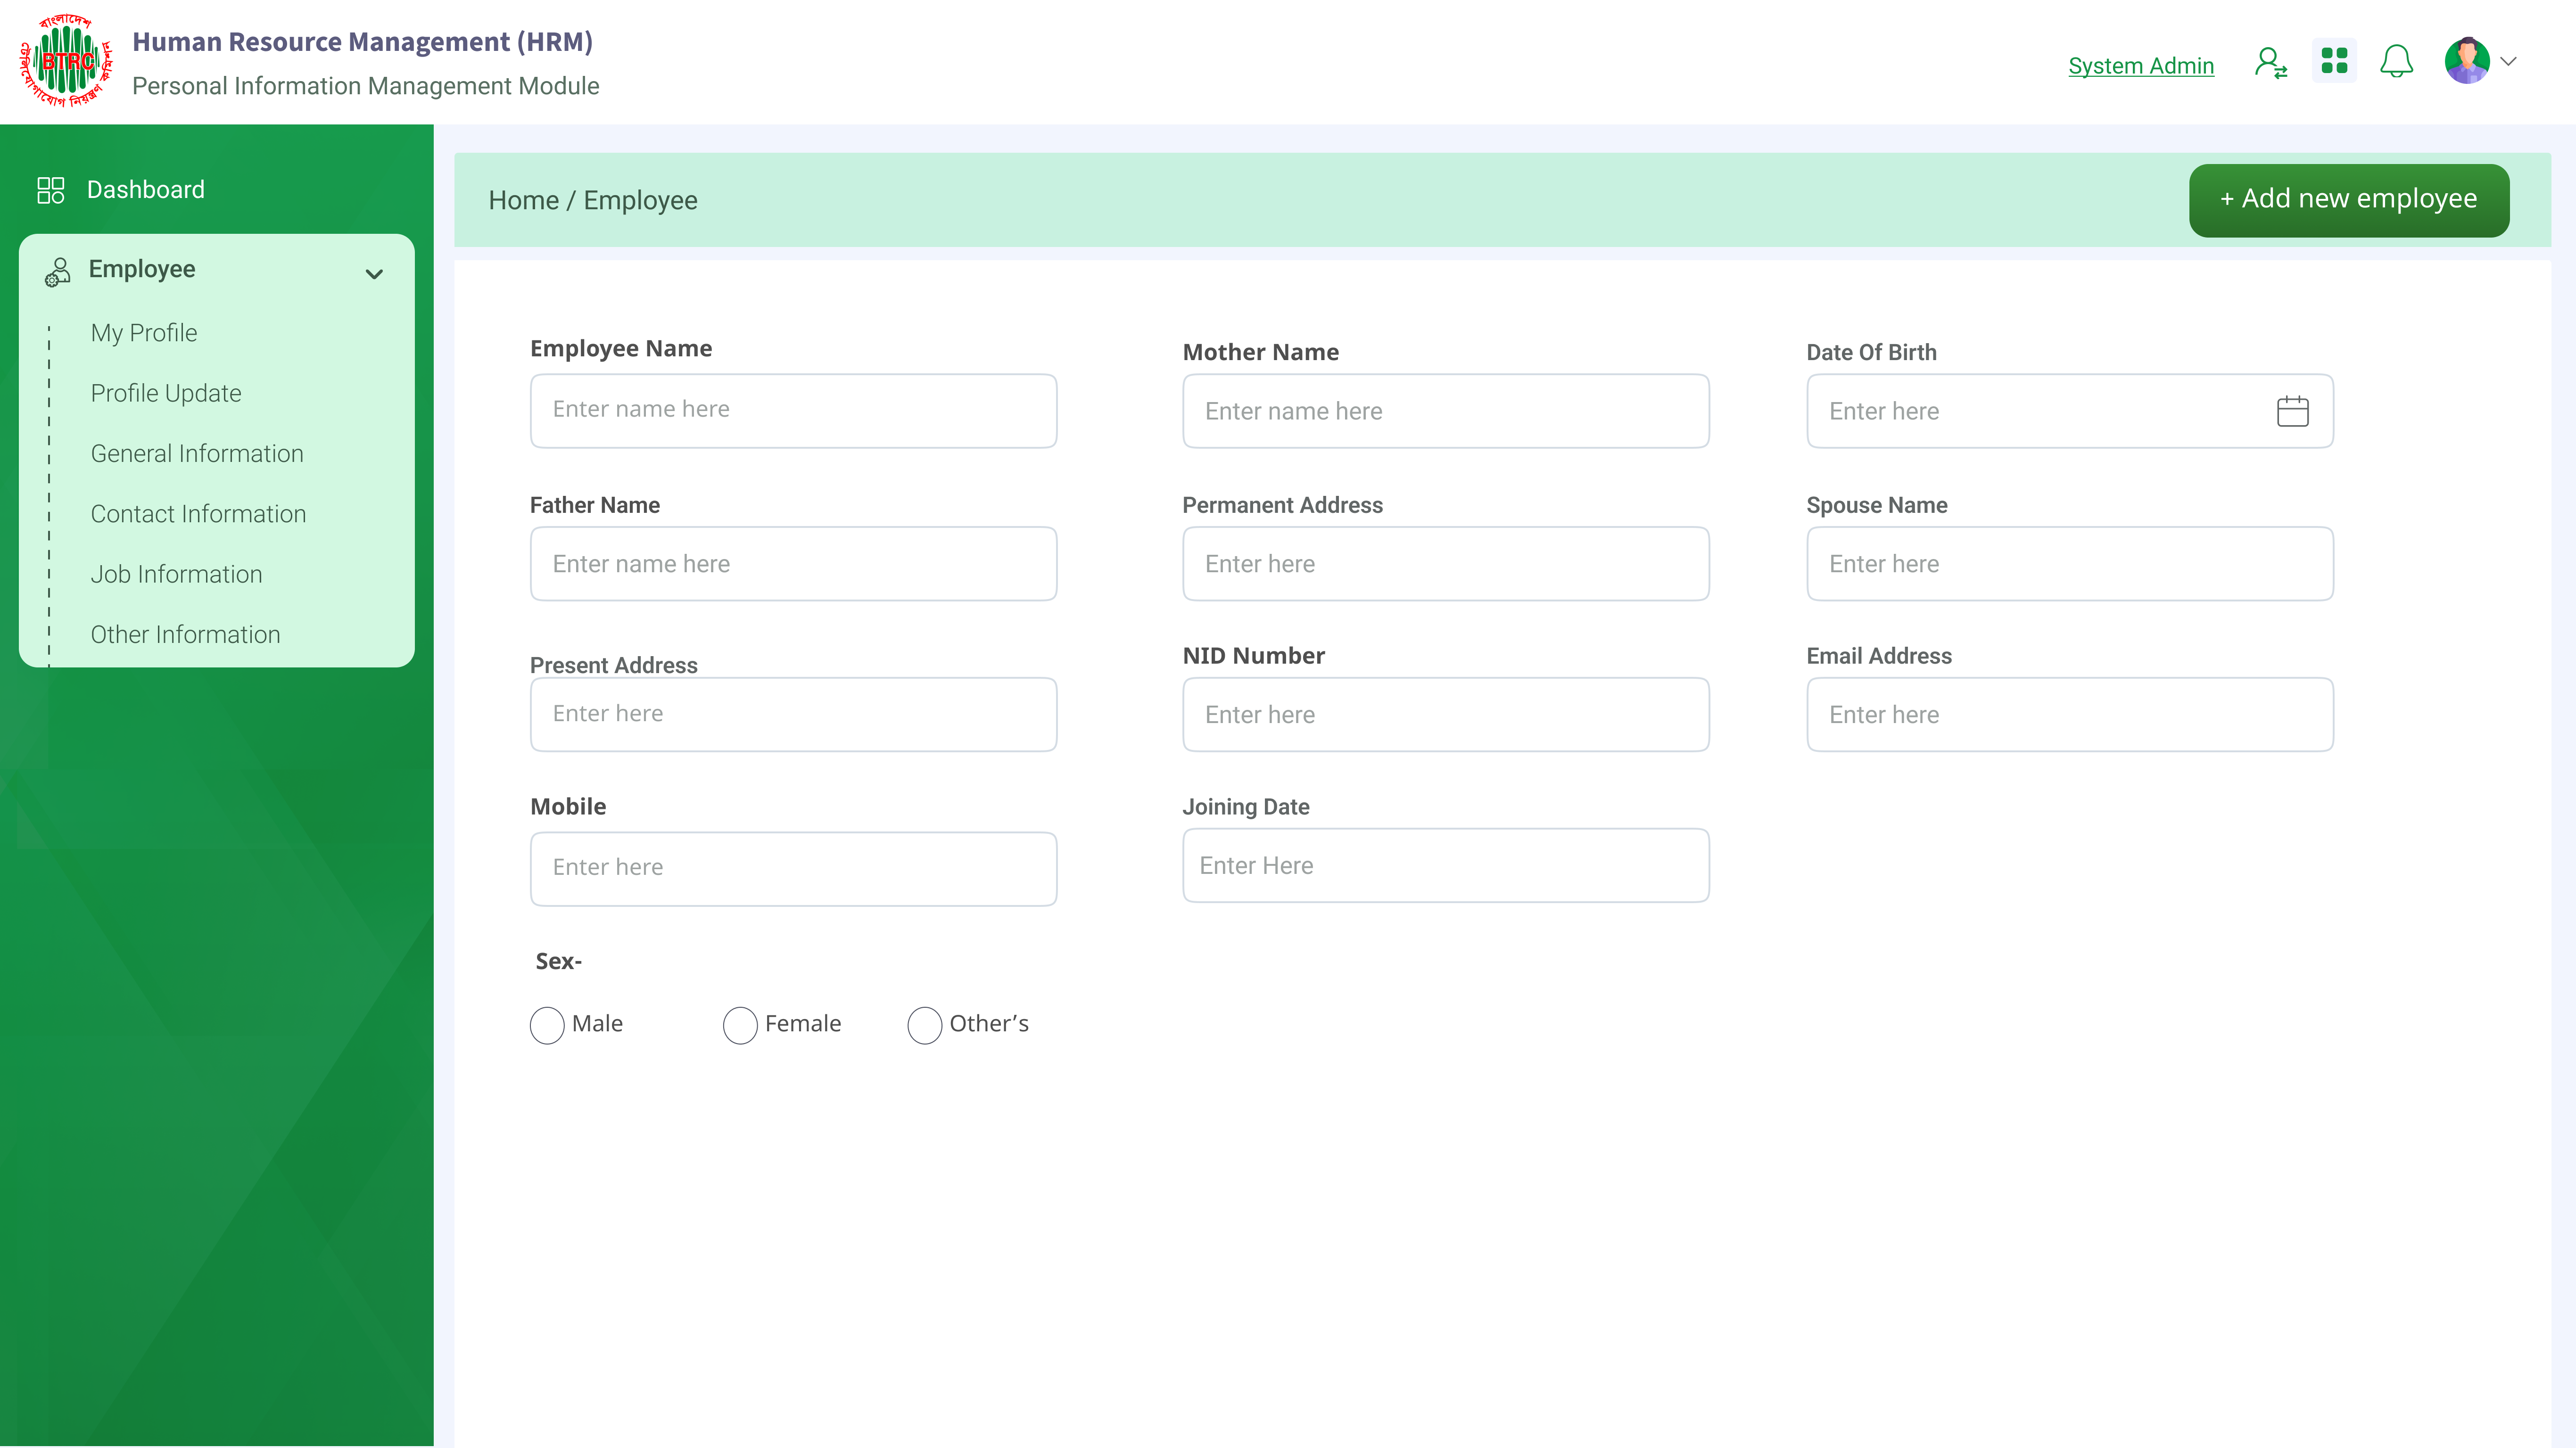Select the Other's radio button

click(924, 1025)
